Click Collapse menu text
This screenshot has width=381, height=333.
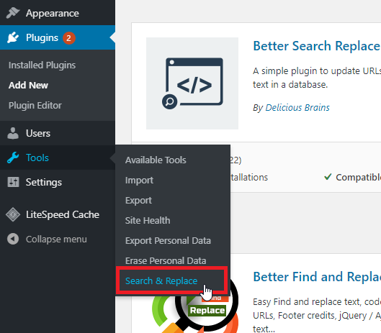56,239
